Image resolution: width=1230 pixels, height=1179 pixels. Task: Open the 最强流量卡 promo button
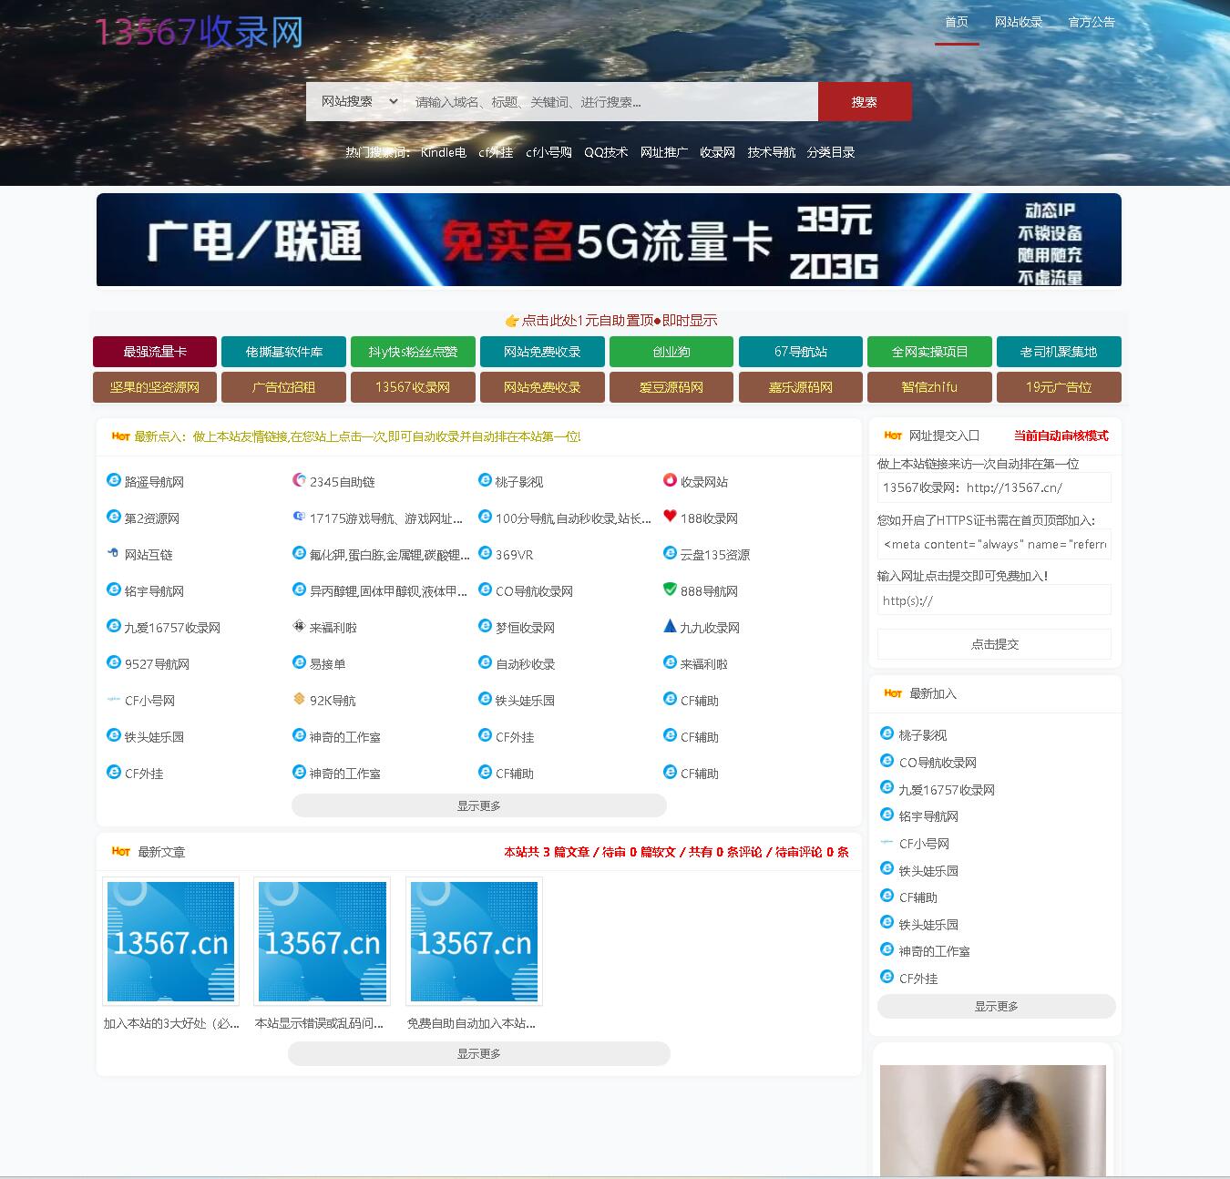point(155,352)
